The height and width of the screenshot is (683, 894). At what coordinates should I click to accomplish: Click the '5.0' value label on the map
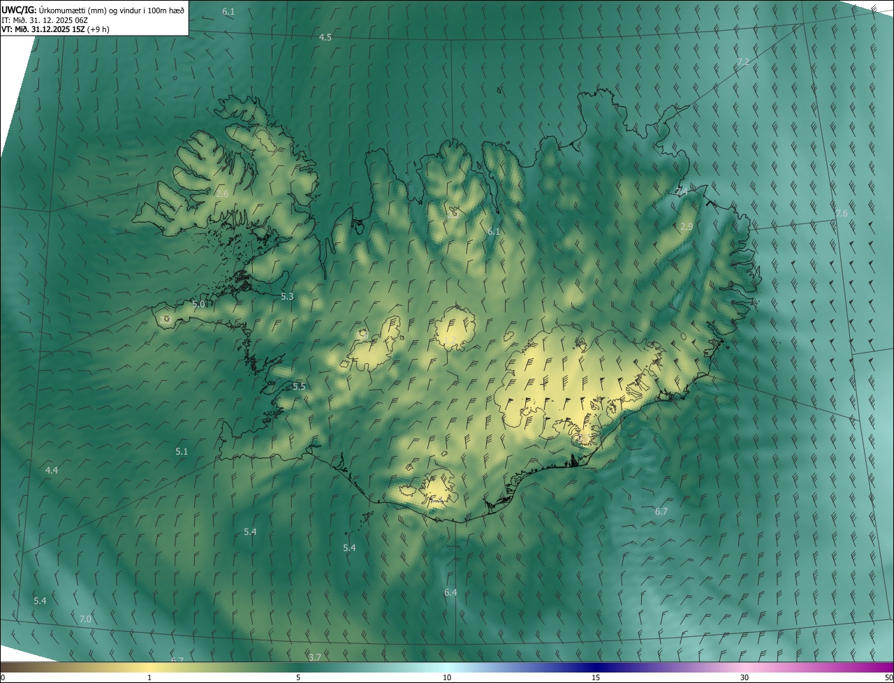click(198, 304)
